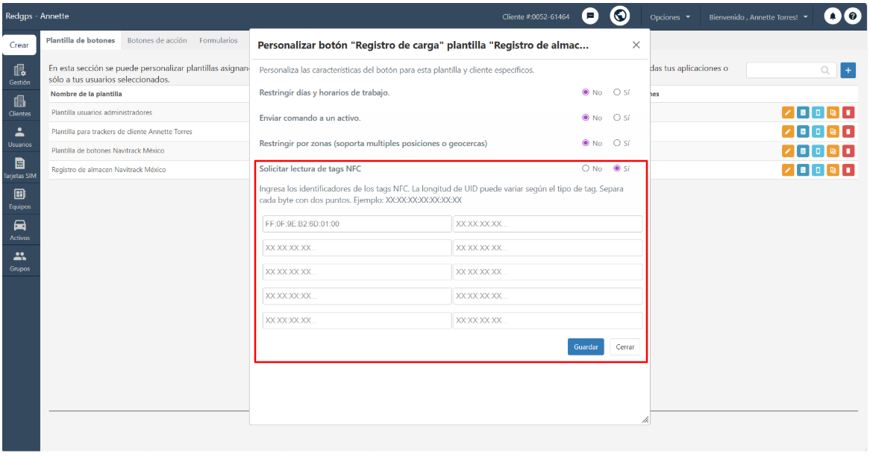Click the Nombre de la plantilla column header
Screen dimensions: 870x456
tap(86, 94)
